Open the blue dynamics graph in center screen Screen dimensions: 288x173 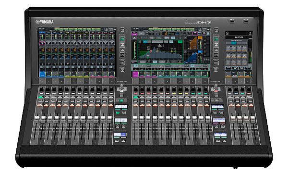click(191, 57)
